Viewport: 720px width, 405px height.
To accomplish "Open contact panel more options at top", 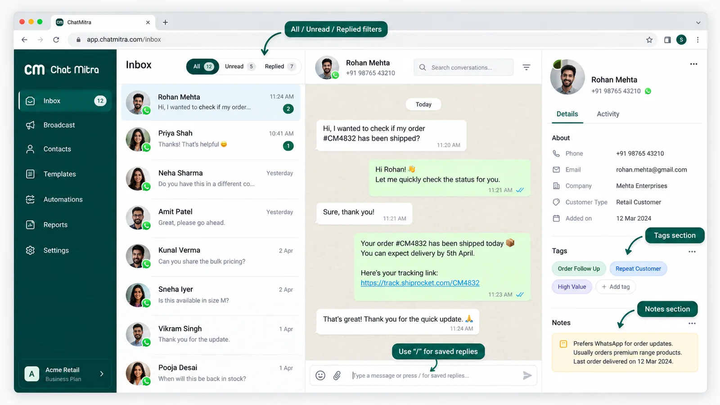I will 693,64.
